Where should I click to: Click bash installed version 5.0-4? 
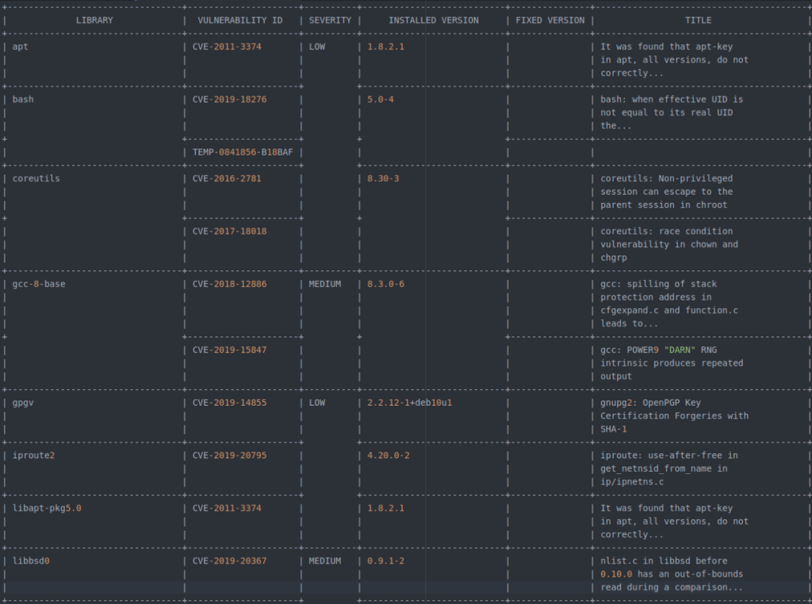(380, 99)
